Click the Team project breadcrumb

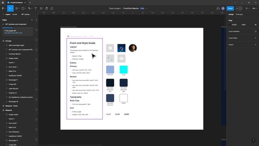[115, 8]
